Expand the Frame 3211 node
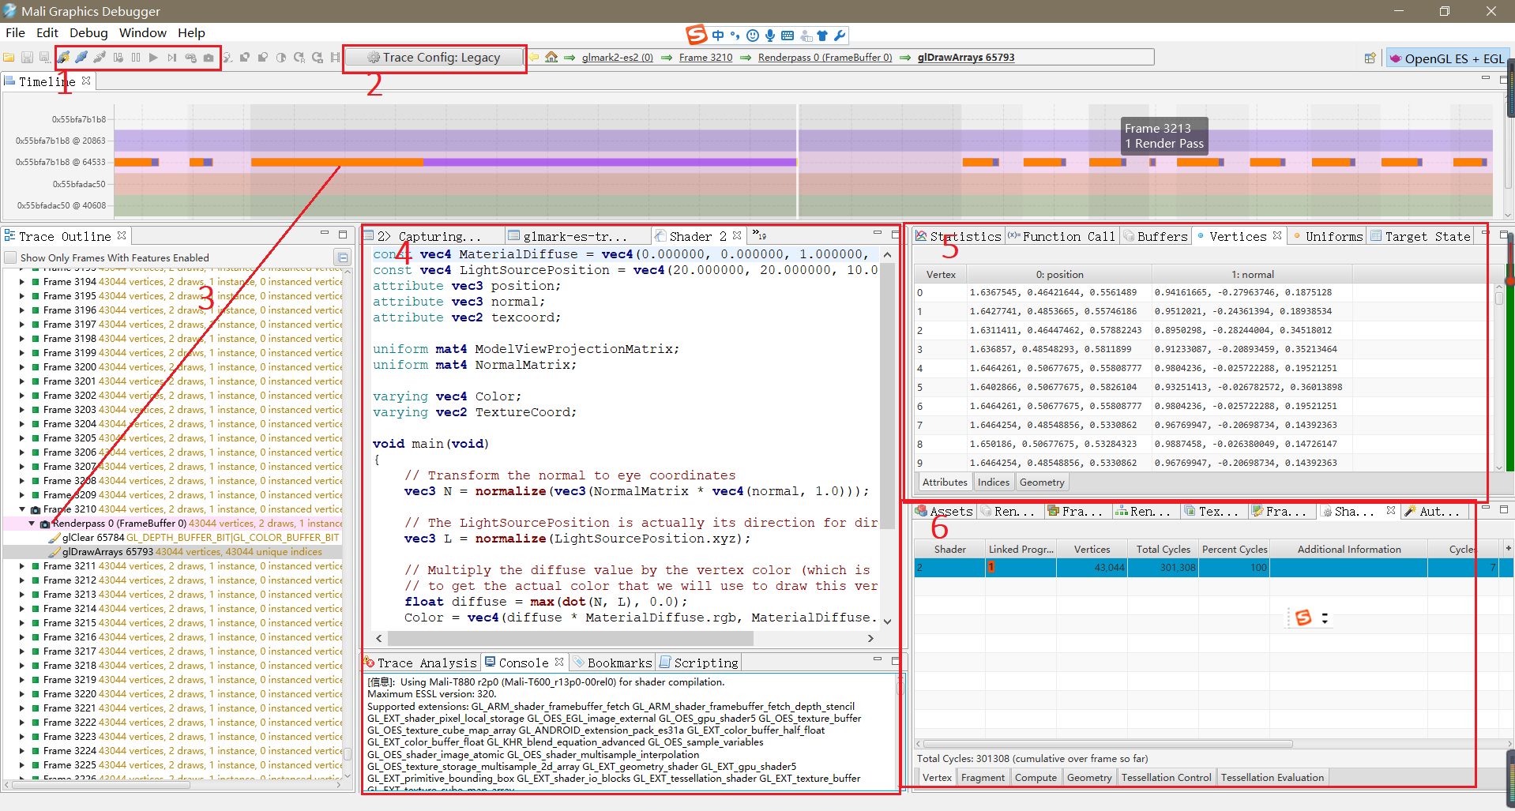 (x=21, y=565)
